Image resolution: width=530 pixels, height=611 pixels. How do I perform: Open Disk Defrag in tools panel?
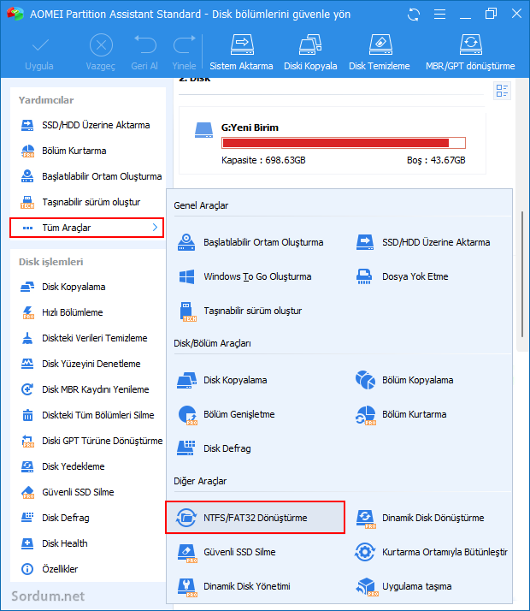pyautogui.click(x=214, y=449)
